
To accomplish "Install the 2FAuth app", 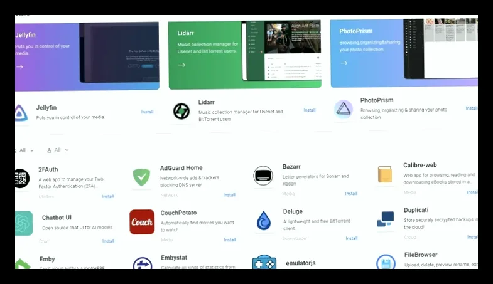I will click(107, 196).
